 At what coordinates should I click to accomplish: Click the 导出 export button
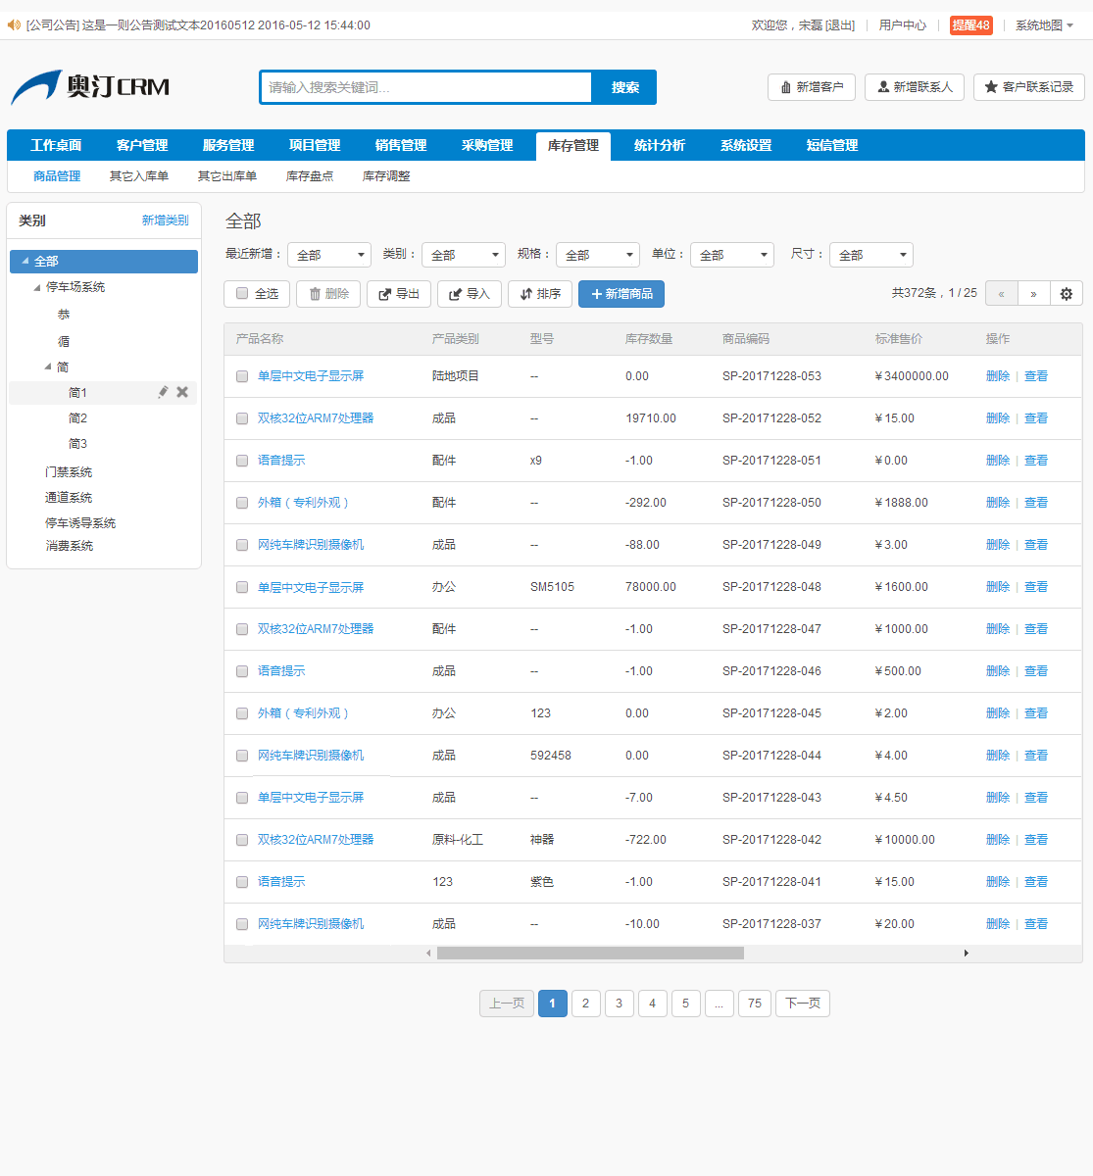pos(399,294)
